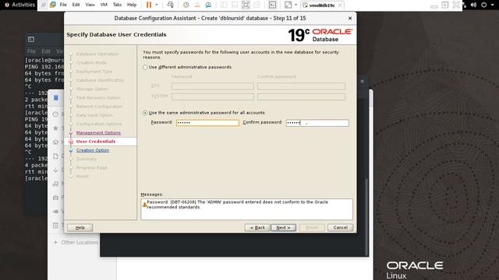Click the Help button in the dialog
The height and width of the screenshot is (280, 499).
click(80, 228)
